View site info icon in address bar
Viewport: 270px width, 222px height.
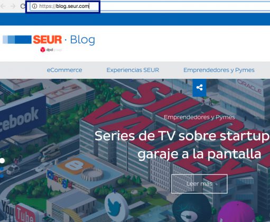[x=34, y=6]
